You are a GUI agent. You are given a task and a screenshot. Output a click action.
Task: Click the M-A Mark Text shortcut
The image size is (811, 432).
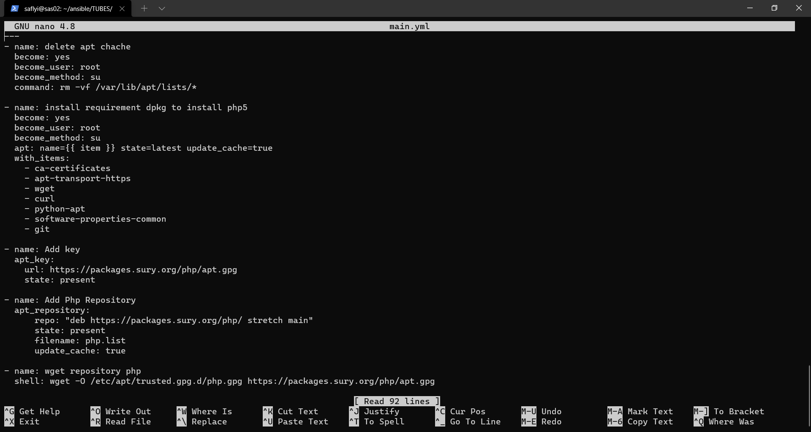pos(640,411)
